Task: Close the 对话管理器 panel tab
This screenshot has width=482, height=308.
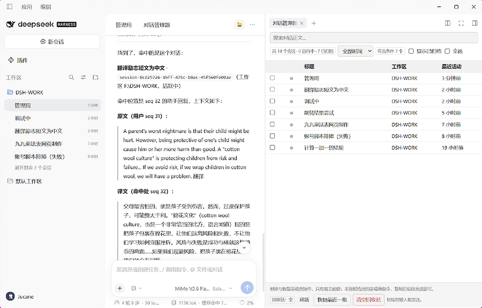Action: (302, 23)
